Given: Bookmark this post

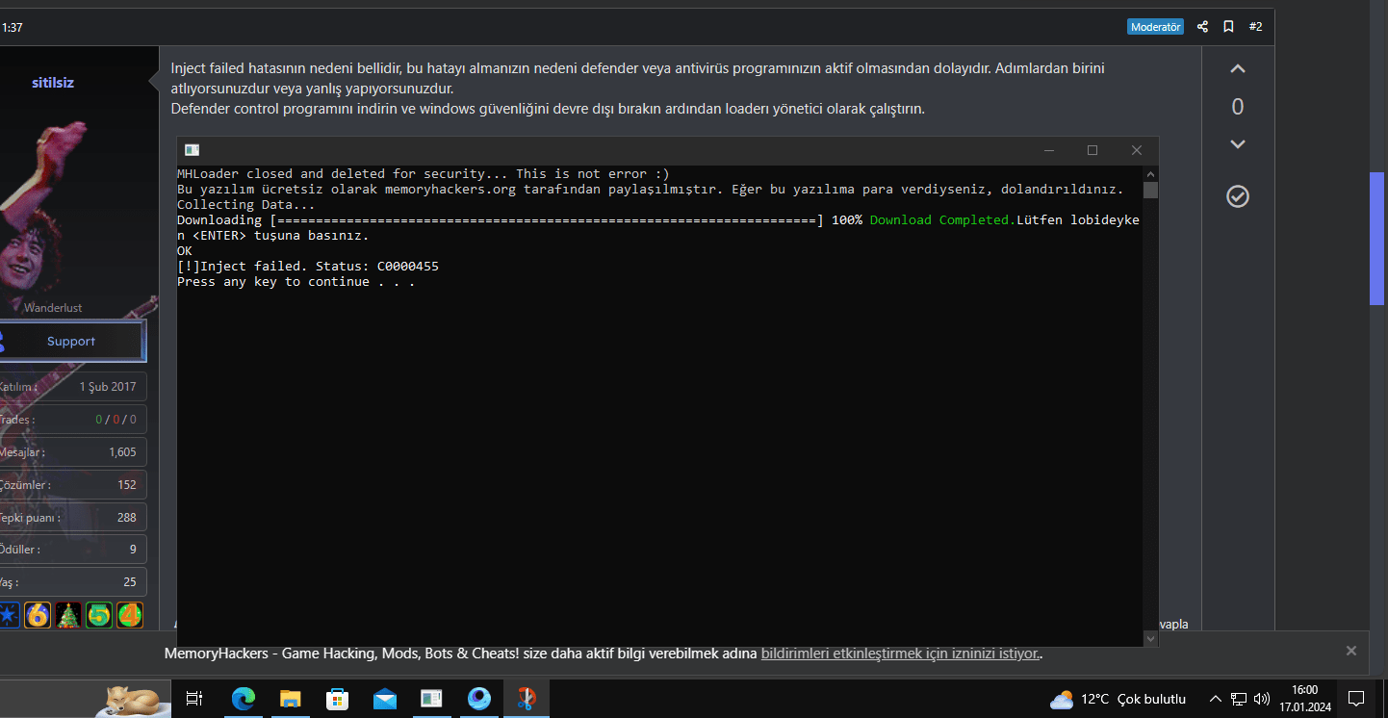Looking at the screenshot, I should pos(1228,27).
